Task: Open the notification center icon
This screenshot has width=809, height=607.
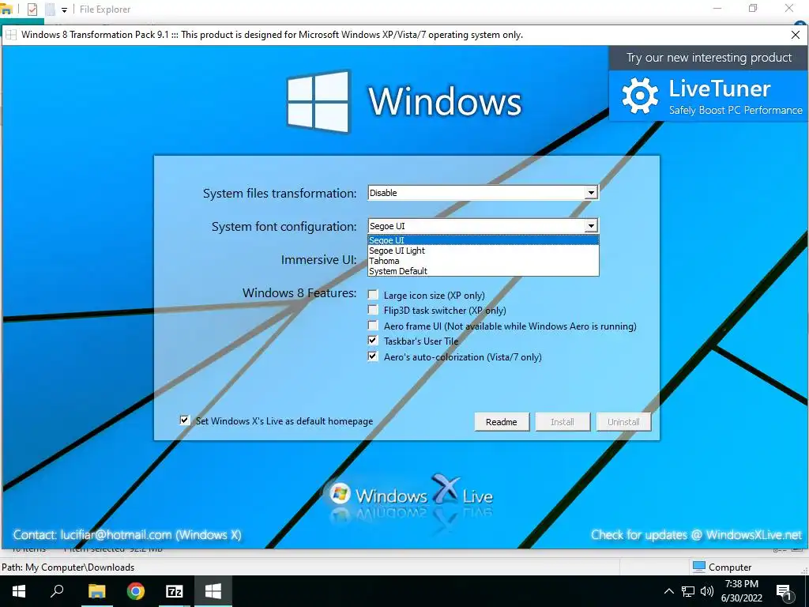Action: pyautogui.click(x=784, y=592)
